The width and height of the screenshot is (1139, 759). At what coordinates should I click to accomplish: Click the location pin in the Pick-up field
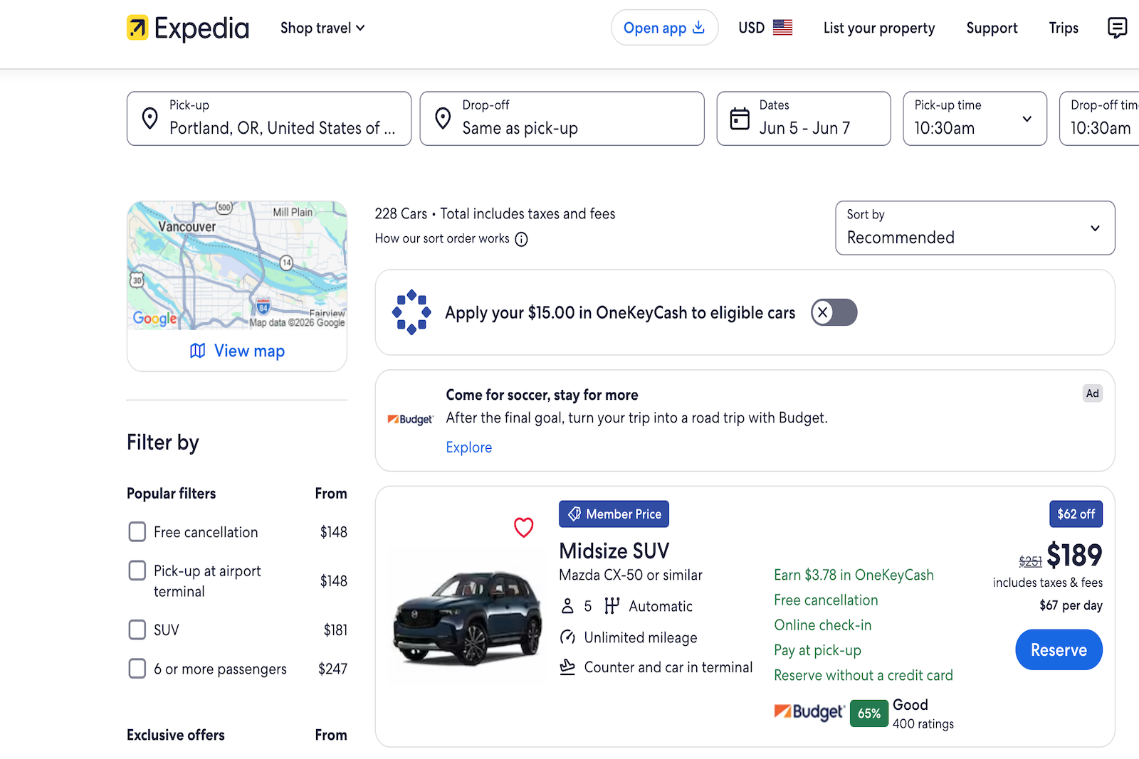pyautogui.click(x=150, y=118)
